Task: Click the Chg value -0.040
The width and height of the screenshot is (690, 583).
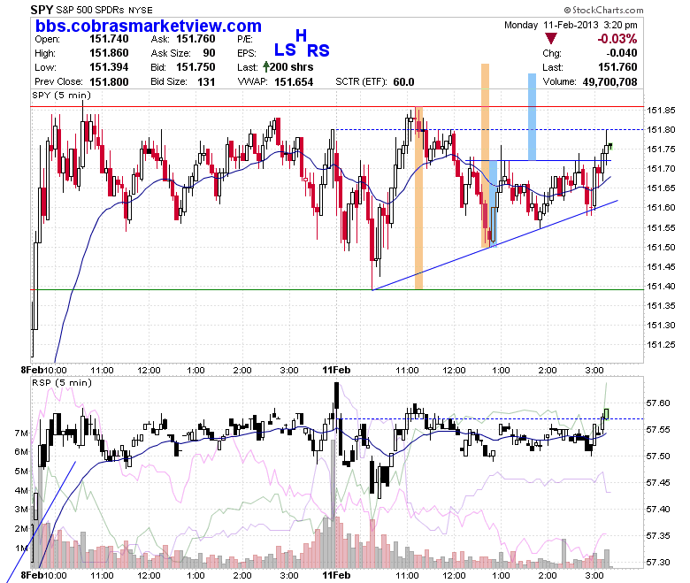Action: 621,53
